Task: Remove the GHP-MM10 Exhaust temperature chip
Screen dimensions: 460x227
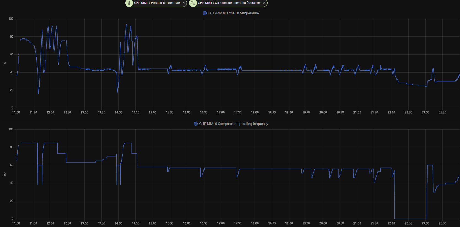Action: (x=184, y=3)
